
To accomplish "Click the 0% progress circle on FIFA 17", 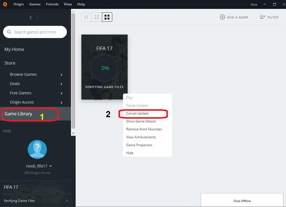I will pyautogui.click(x=104, y=68).
